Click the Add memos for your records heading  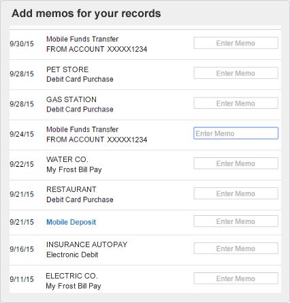tap(86, 14)
